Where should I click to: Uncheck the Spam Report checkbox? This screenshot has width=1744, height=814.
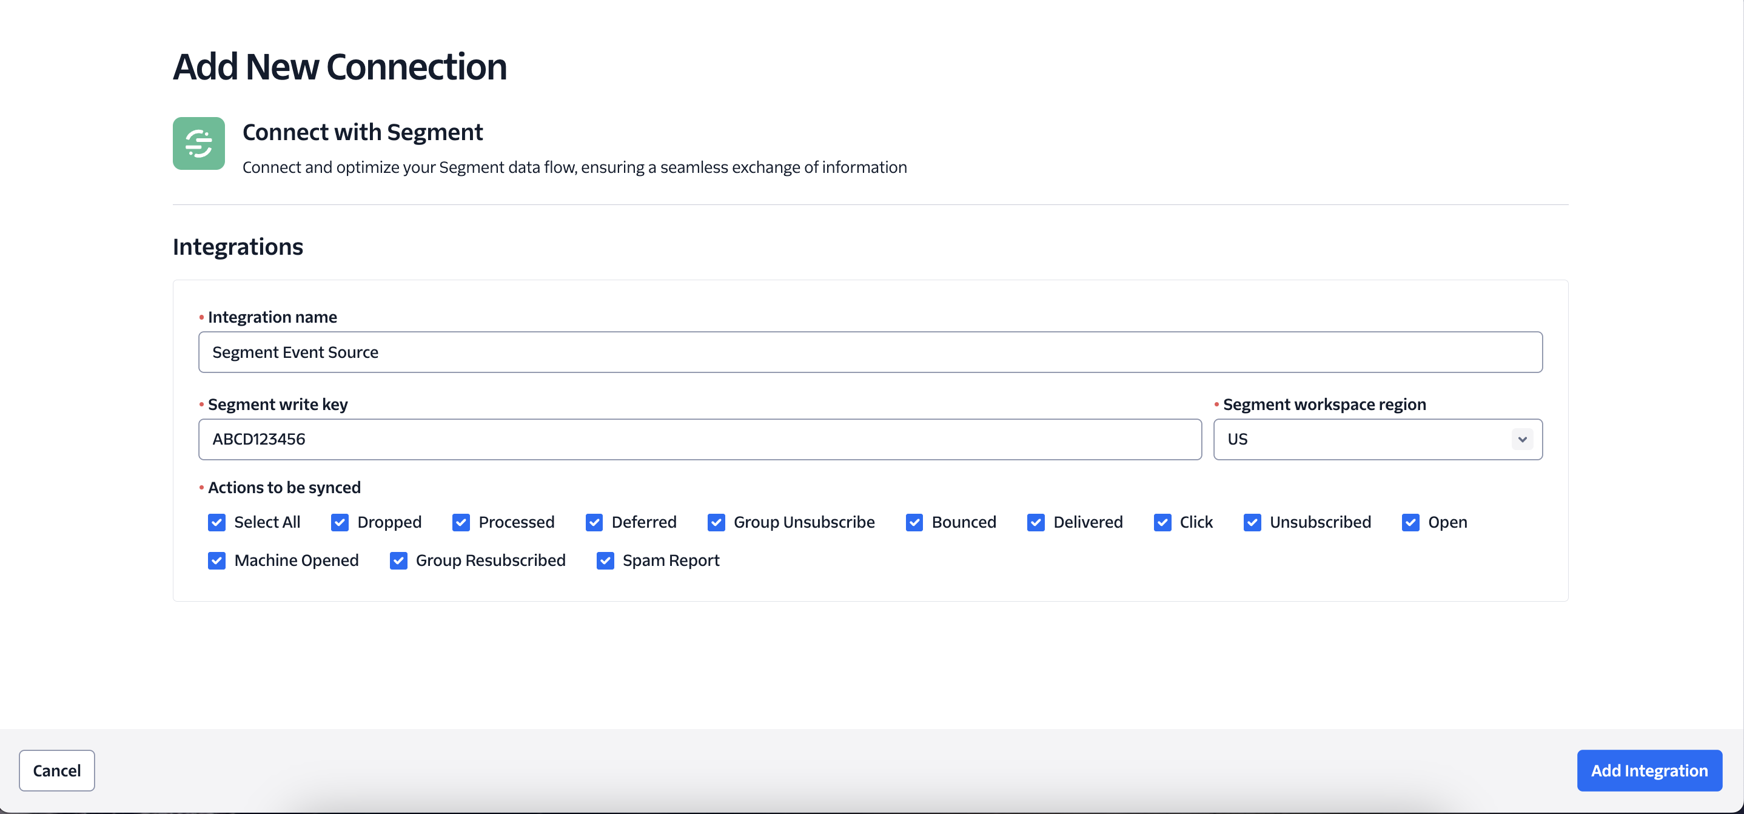605,560
